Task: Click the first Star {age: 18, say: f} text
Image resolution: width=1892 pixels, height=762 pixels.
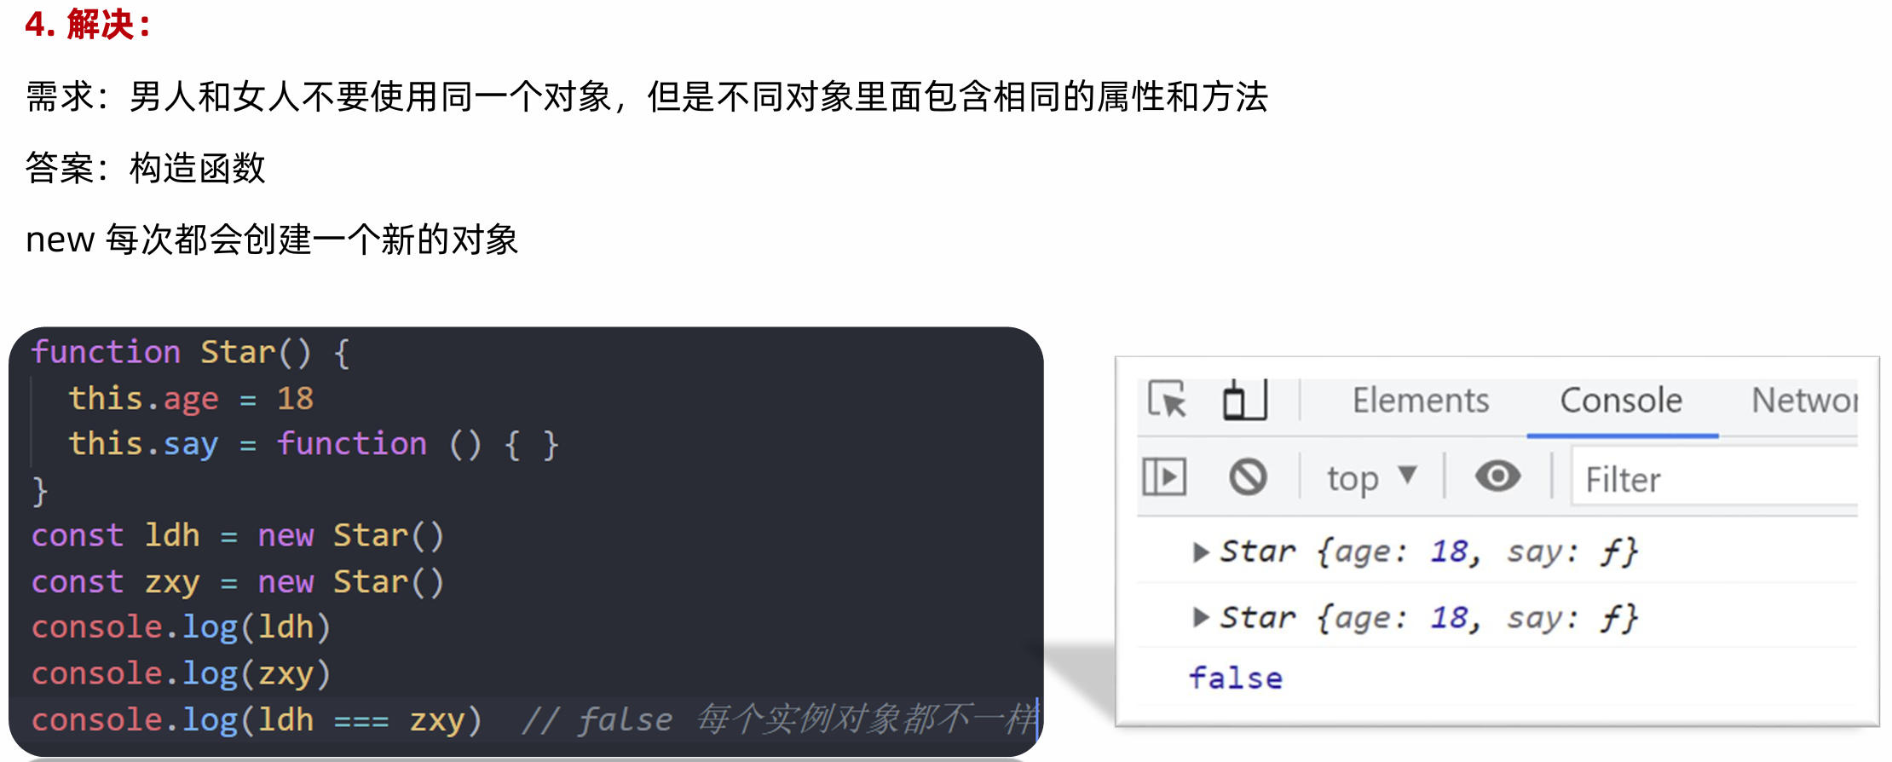Action: (1429, 552)
